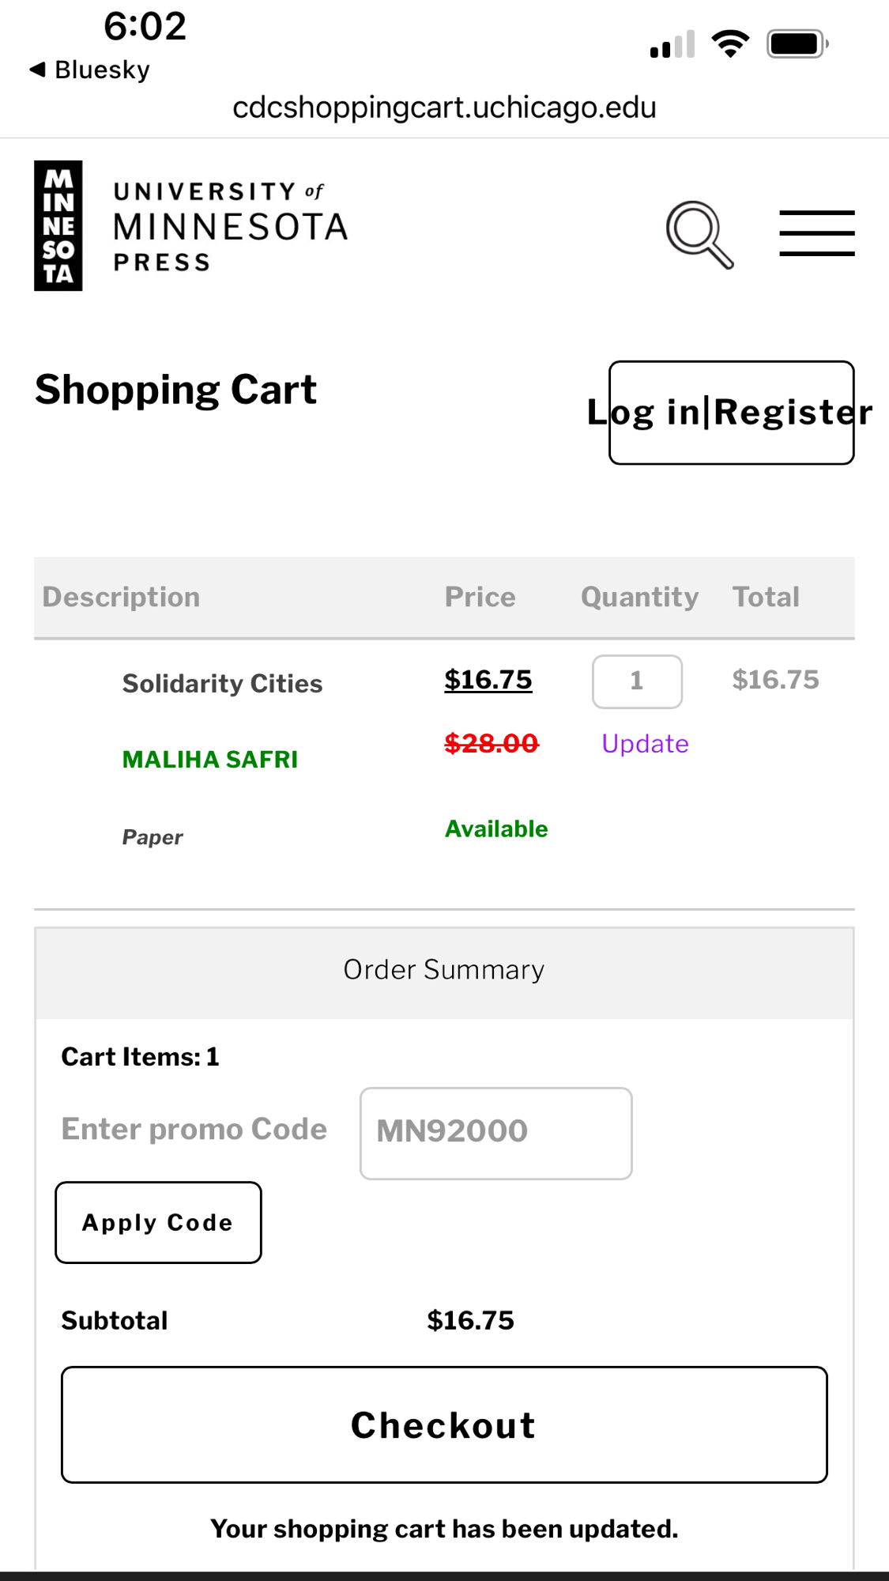The width and height of the screenshot is (889, 1581).
Task: Tap the cellular signal bars
Action: click(x=672, y=44)
